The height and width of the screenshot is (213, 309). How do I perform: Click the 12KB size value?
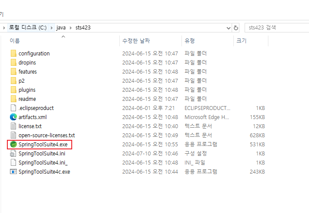[x=259, y=126]
